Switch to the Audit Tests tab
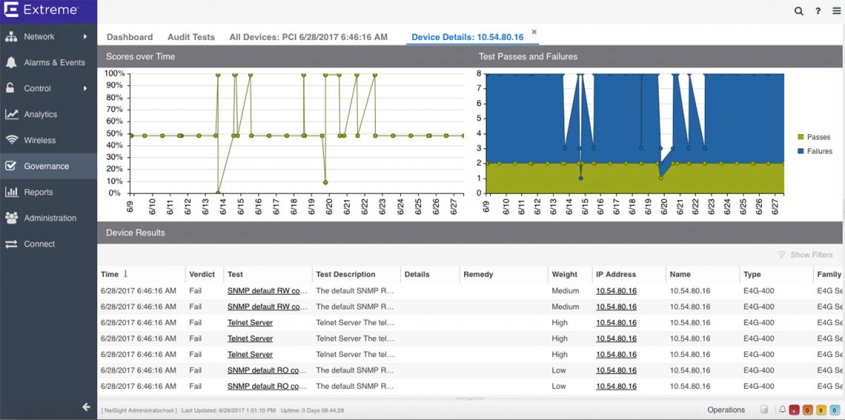The image size is (845, 420). (191, 37)
